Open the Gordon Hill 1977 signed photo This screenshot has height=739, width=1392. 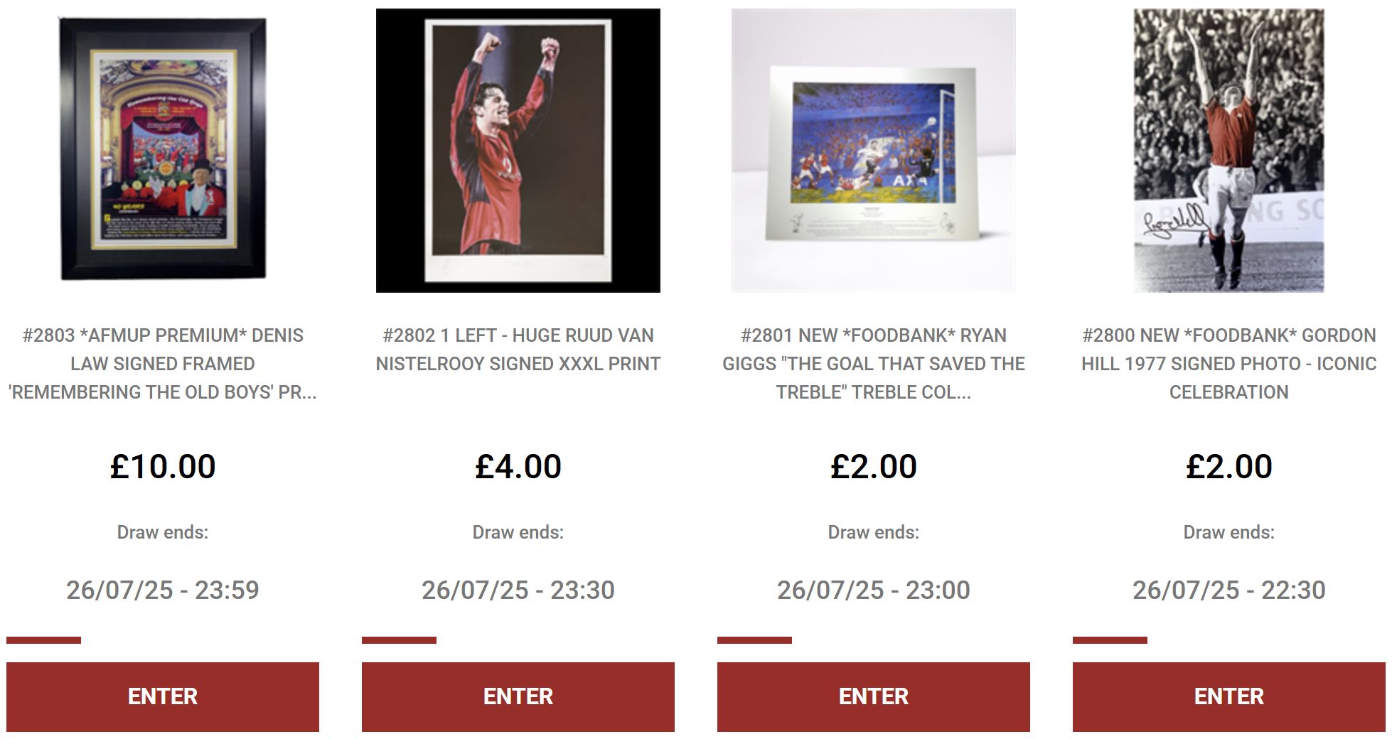[x=1229, y=151]
